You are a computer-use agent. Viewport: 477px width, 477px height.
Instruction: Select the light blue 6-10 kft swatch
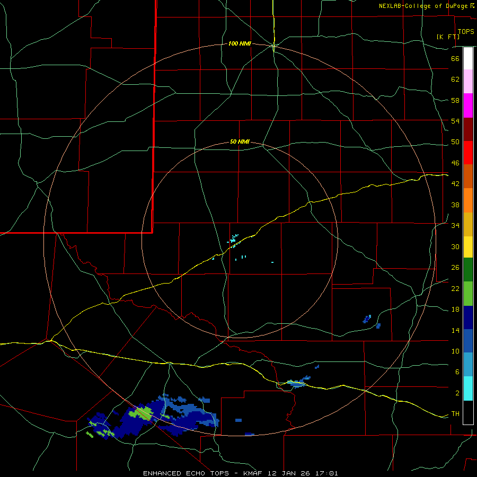(468, 365)
